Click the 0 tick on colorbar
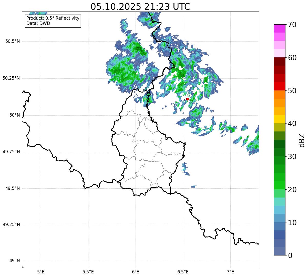The height and width of the screenshot is (277, 308). 290,255
